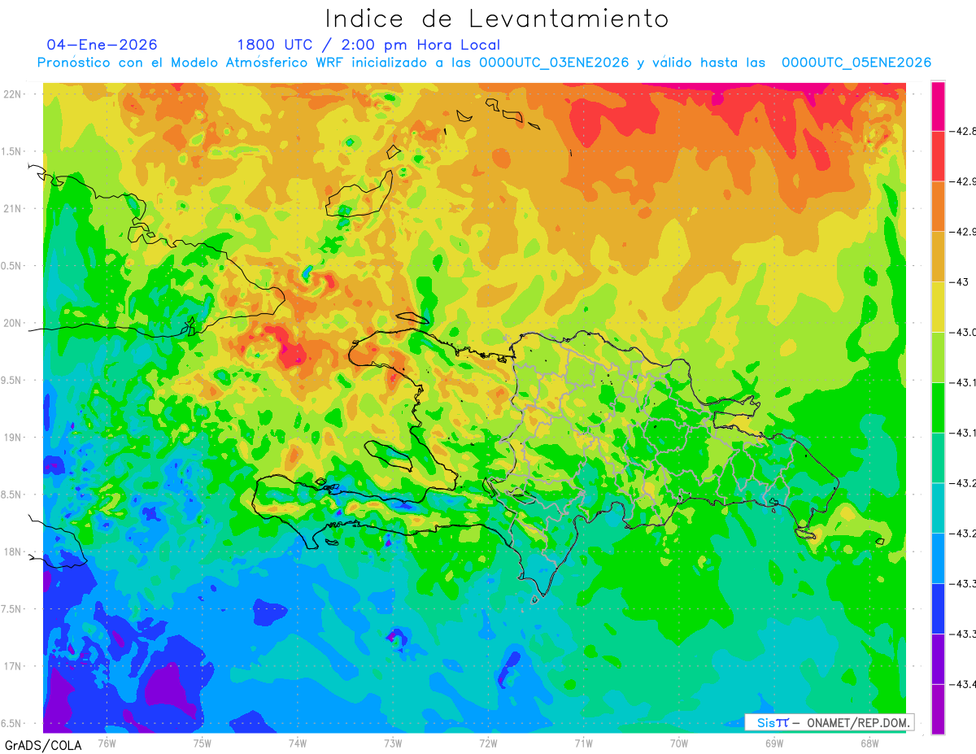Click the '-43.0' legend value
This screenshot has height=754, width=976.
pyautogui.click(x=964, y=332)
